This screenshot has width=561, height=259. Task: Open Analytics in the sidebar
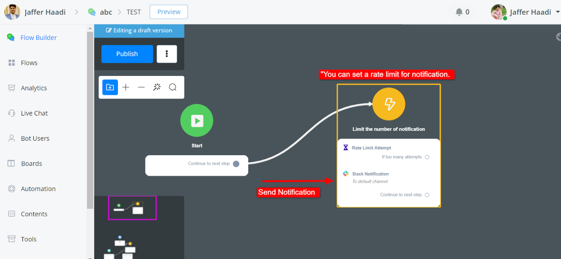point(34,88)
